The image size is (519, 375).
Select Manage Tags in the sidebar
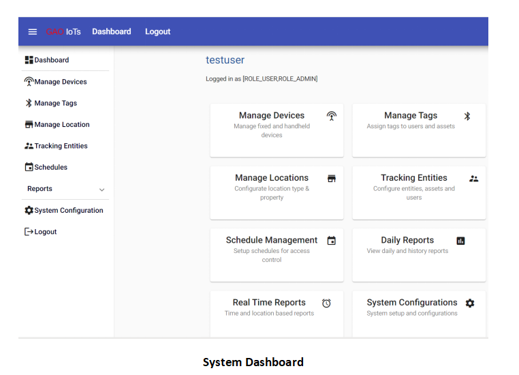[55, 104]
